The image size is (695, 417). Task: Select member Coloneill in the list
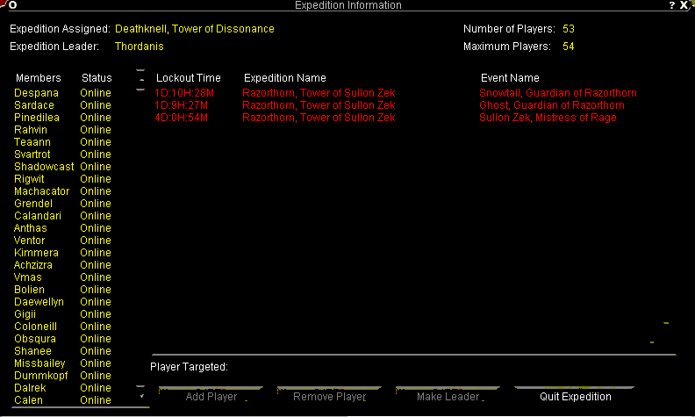[x=35, y=326]
